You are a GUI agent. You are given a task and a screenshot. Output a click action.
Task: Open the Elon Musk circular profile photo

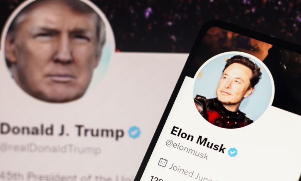[x=233, y=90]
